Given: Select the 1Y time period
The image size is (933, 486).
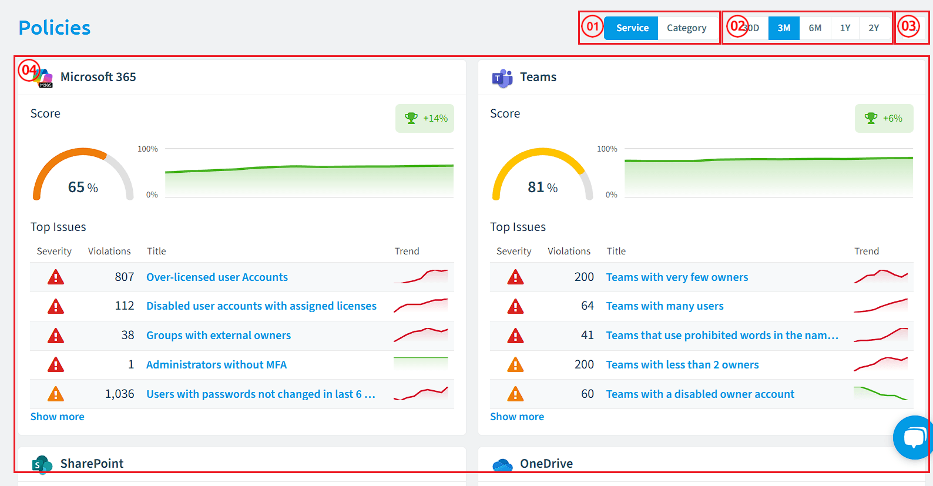Looking at the screenshot, I should (x=845, y=28).
